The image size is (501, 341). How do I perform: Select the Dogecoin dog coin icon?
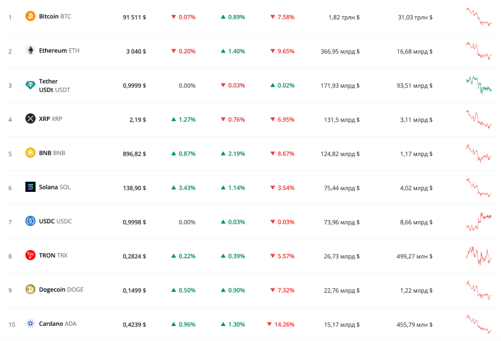coord(30,290)
